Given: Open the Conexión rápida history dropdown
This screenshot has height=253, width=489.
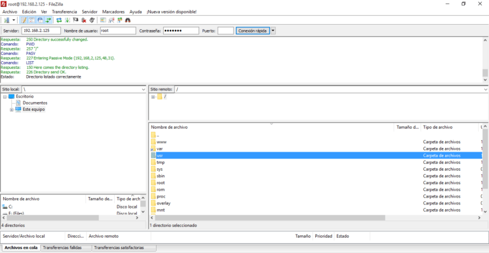Looking at the screenshot, I should click(x=273, y=31).
